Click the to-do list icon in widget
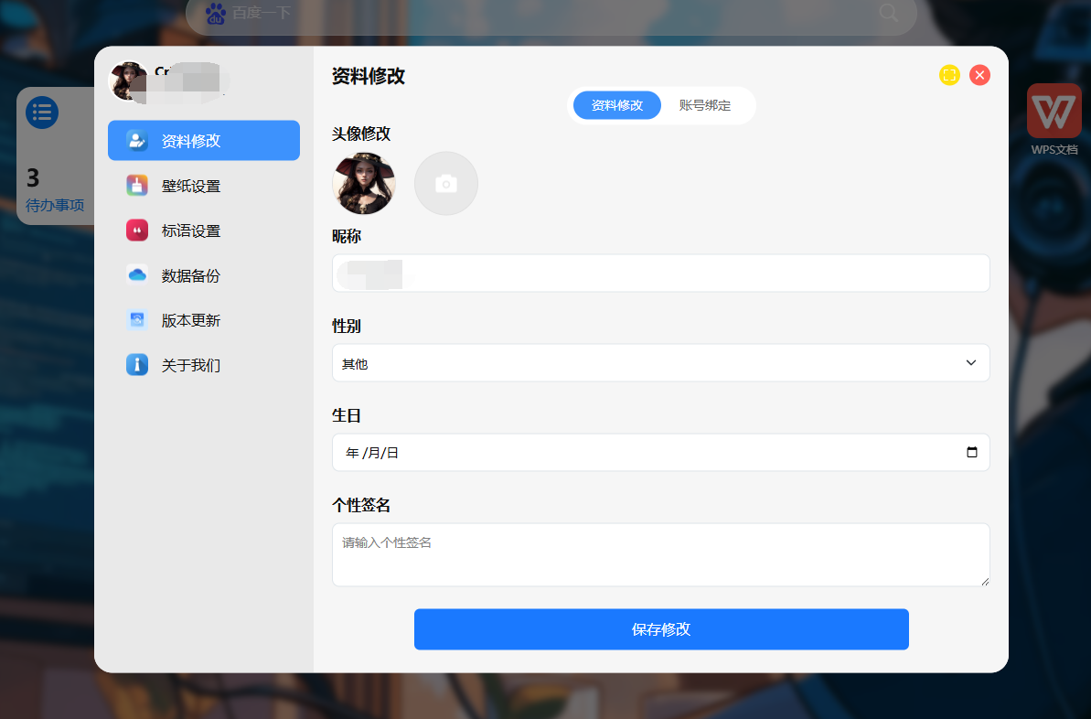This screenshot has height=719, width=1091. [x=42, y=113]
